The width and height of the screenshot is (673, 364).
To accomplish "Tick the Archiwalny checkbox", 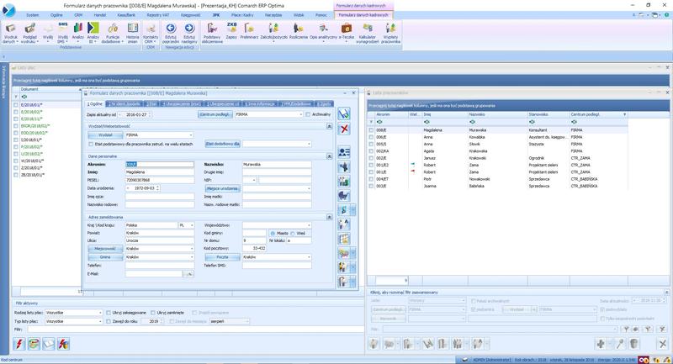I will coord(308,114).
